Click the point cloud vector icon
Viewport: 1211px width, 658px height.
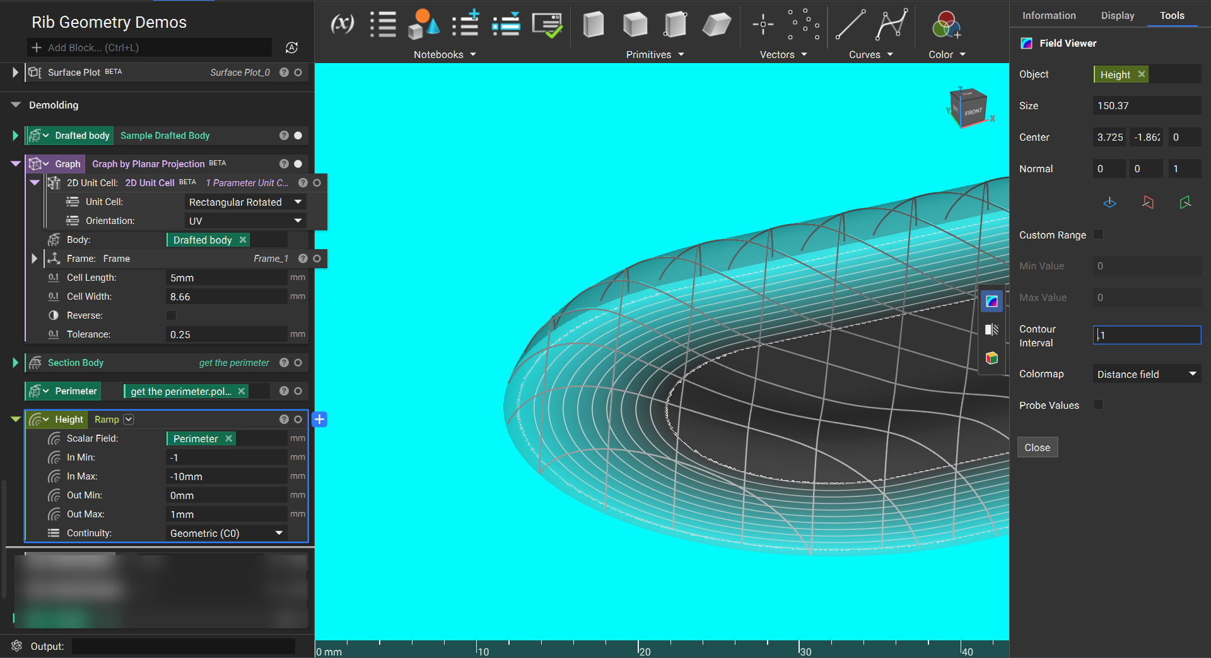804,25
